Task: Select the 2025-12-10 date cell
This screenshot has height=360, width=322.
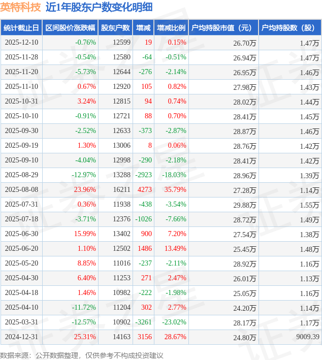Action: tap(22, 43)
